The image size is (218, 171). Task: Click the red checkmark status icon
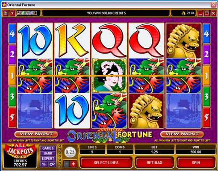pos(19,13)
